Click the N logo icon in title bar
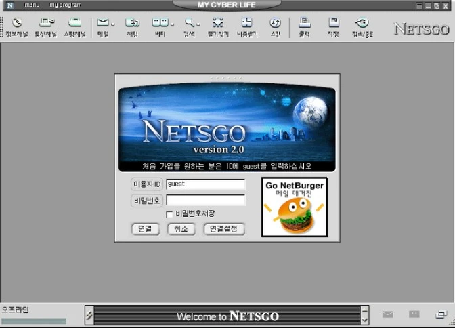 coord(10,5)
